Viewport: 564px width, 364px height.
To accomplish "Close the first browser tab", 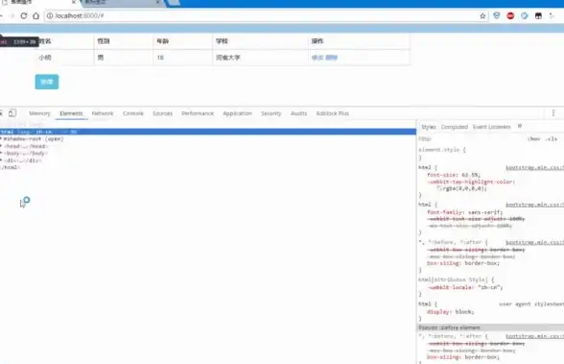I will (74, 2).
